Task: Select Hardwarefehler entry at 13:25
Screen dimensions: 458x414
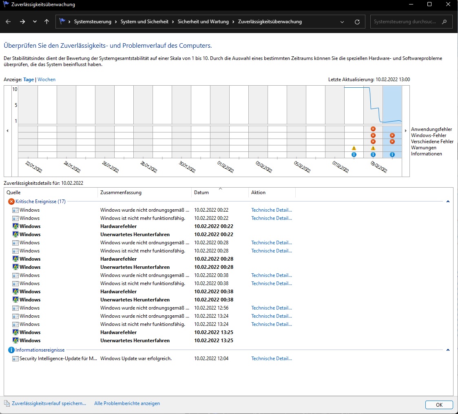Action: tap(118, 332)
